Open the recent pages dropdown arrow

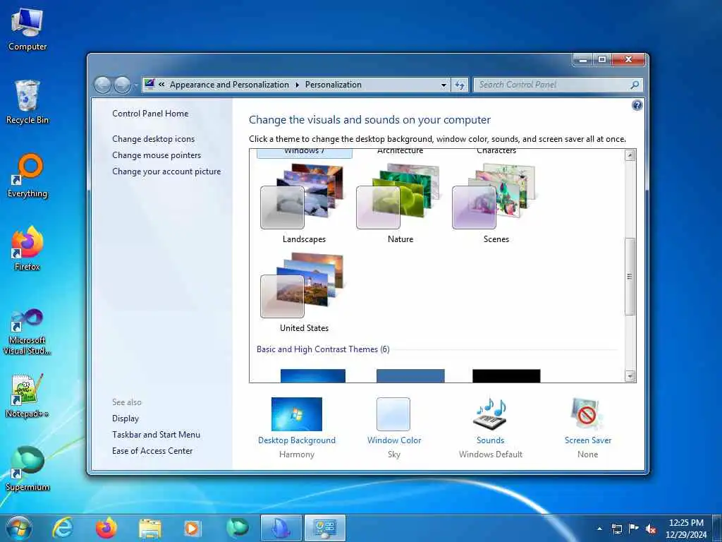[135, 85]
